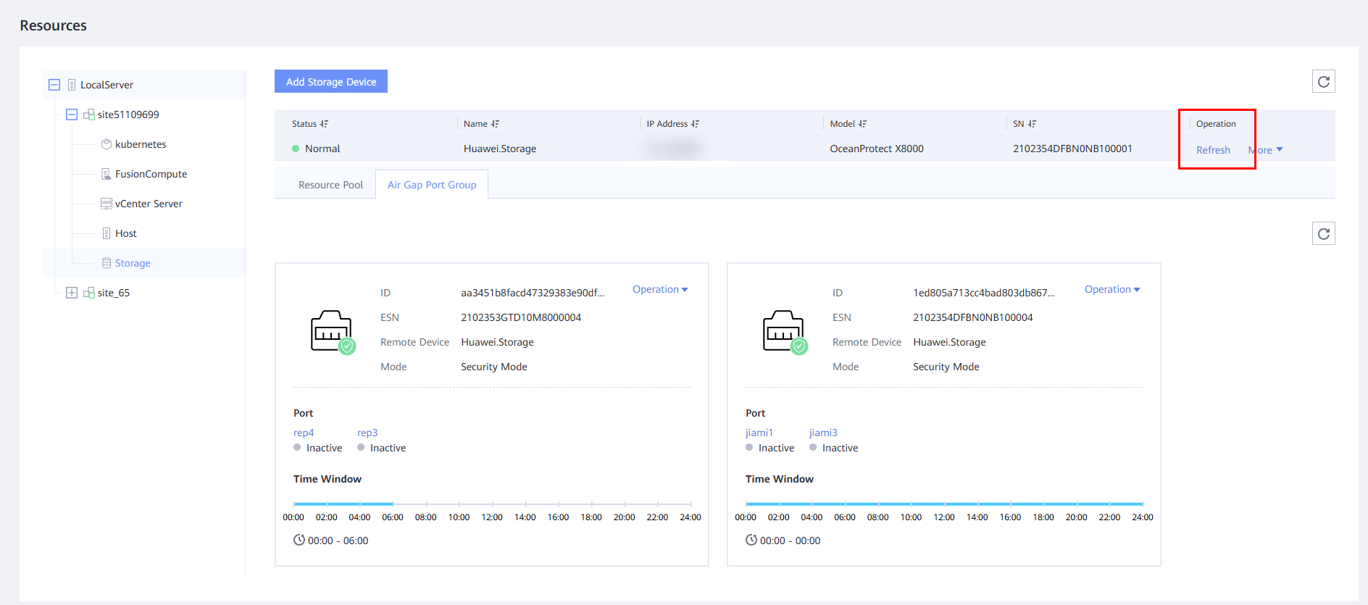Viewport: 1368px width, 605px height.
Task: Click the refresh icon above the storage table
Action: [1323, 82]
